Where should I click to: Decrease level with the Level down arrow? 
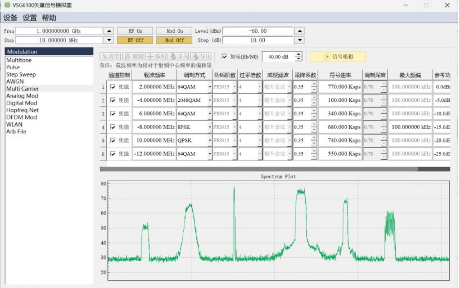click(x=300, y=40)
